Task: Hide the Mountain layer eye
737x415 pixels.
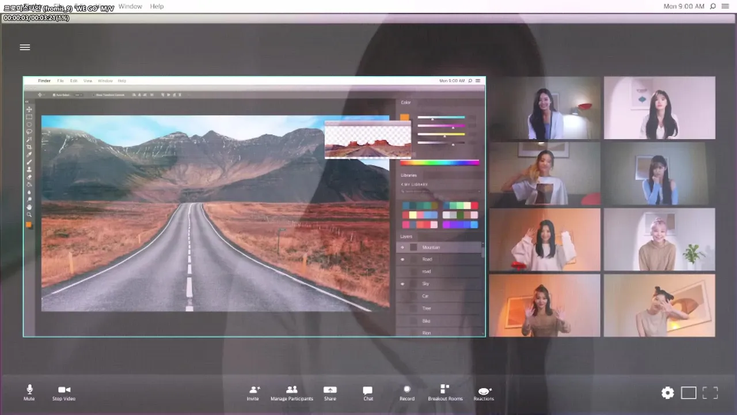Action: (x=402, y=247)
